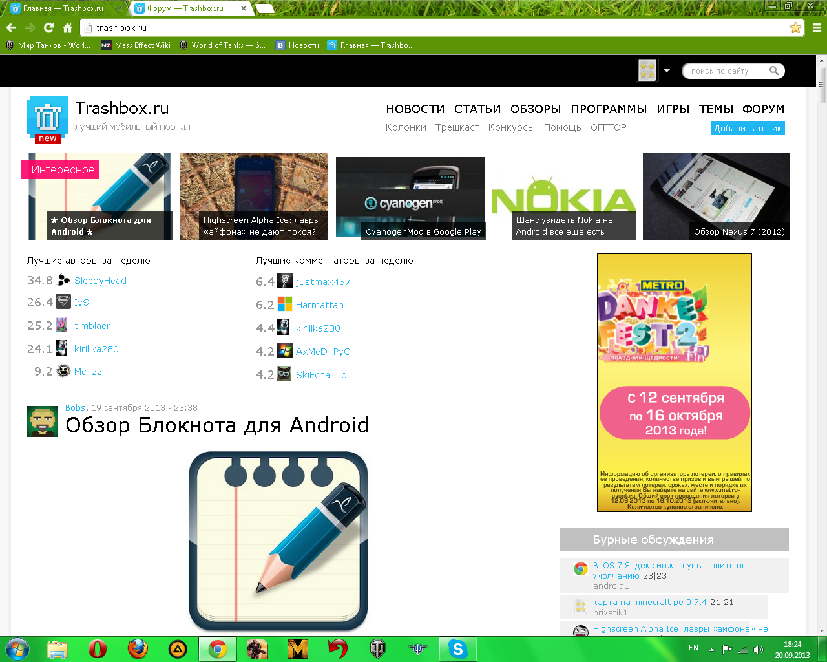Open IvS's Superman avatar
The width and height of the screenshot is (827, 662).
click(x=63, y=301)
